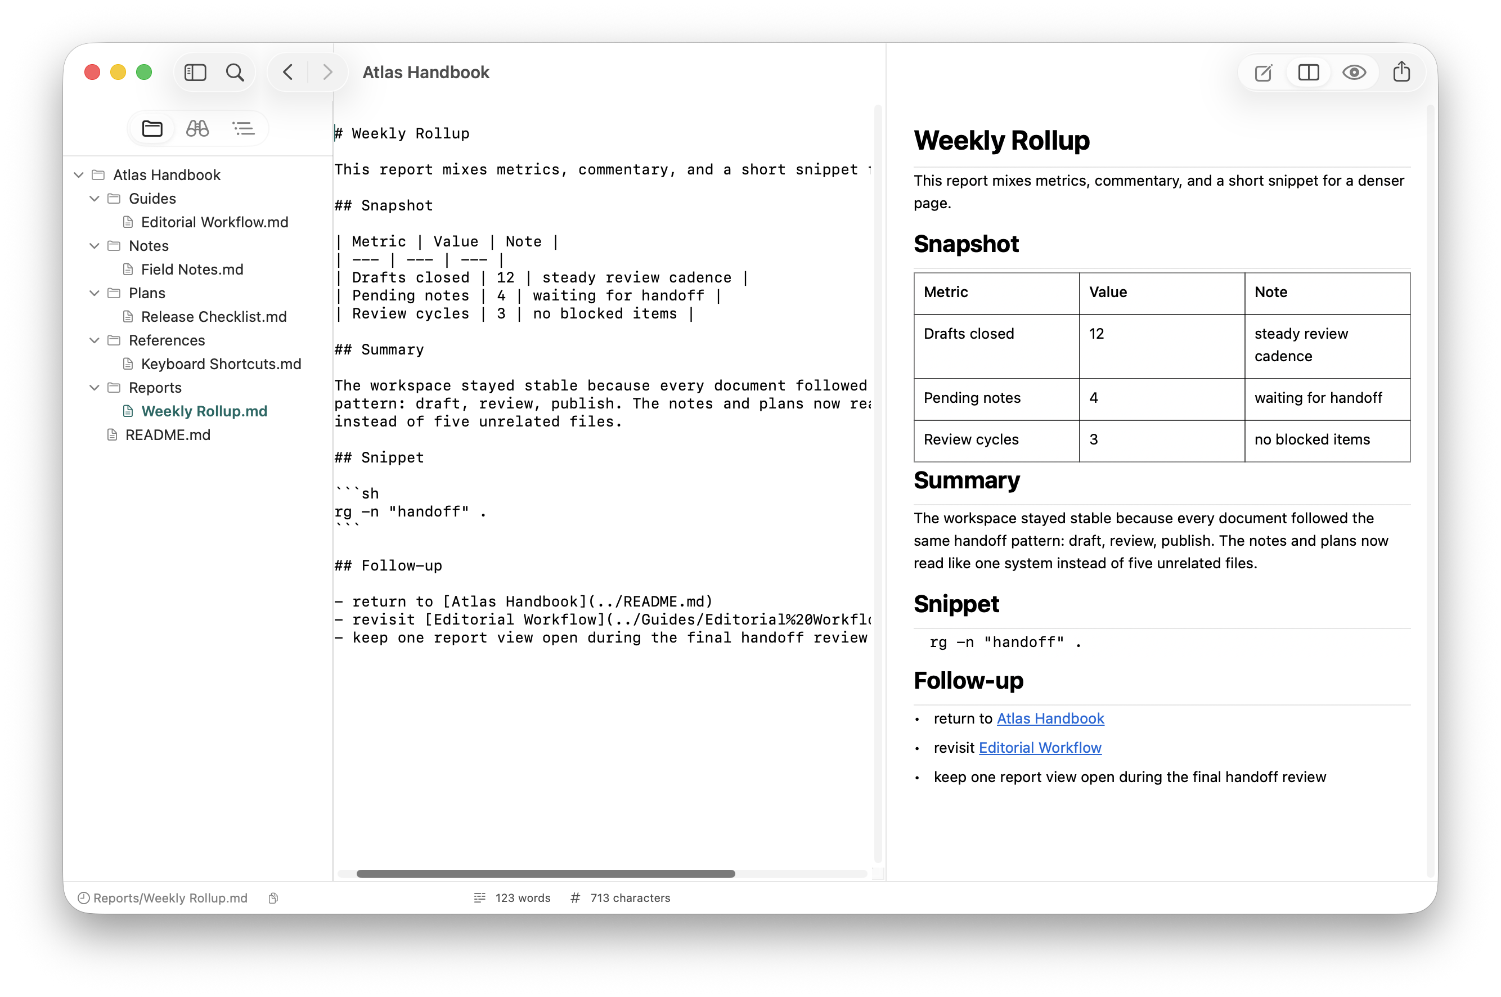This screenshot has height=997, width=1501.
Task: Follow the Editorial Workflow link in preview
Action: (1040, 748)
